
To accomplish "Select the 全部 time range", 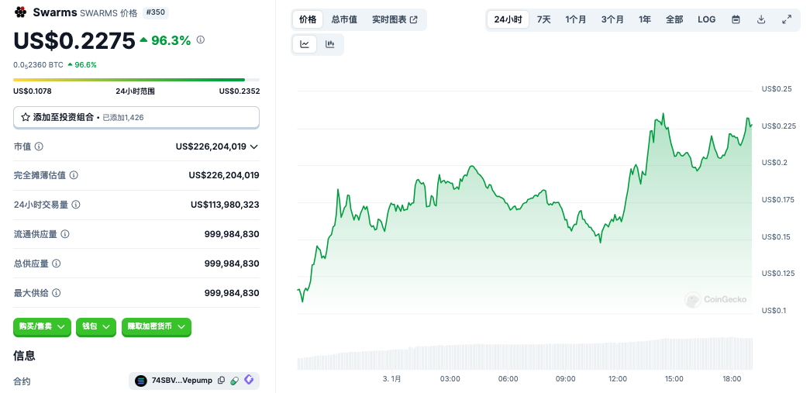I will coord(674,19).
